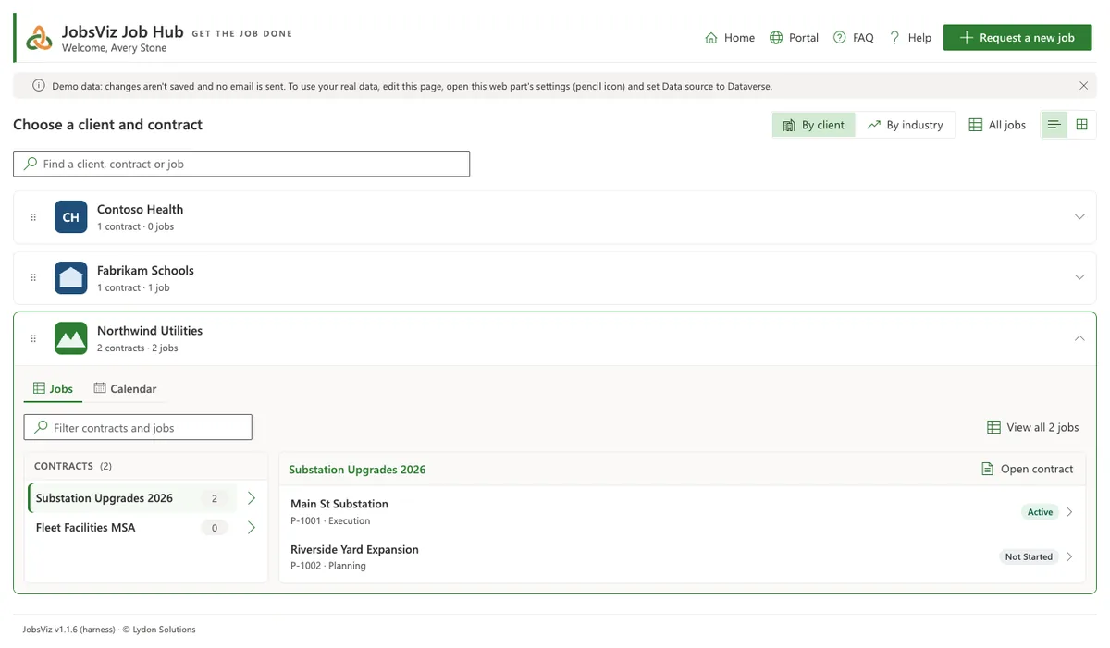The image size is (1110, 648).
Task: Open the Portal link
Action: (x=794, y=38)
